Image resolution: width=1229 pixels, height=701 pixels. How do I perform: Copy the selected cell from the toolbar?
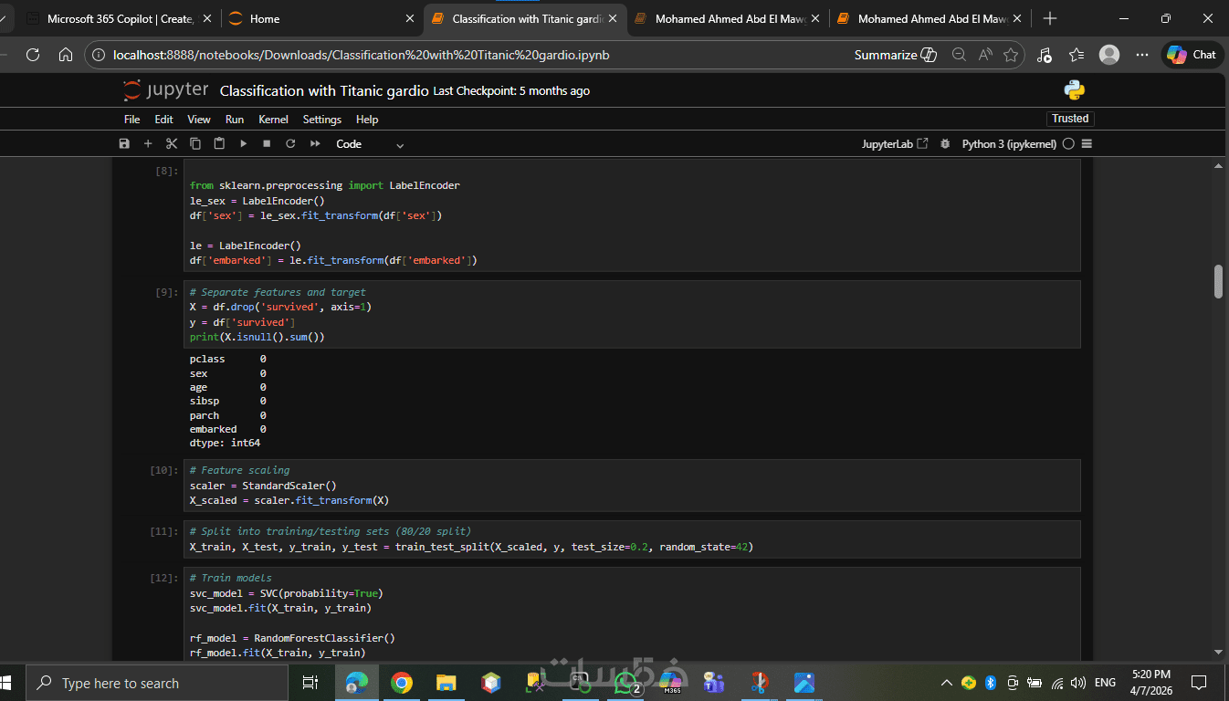click(195, 144)
